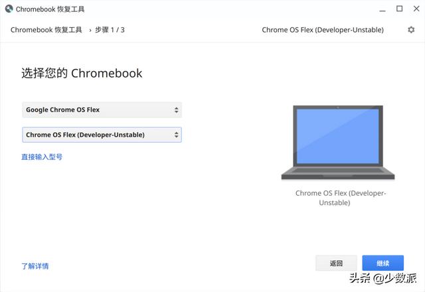Minimize the recovery tool window
The height and width of the screenshot is (292, 425).
382,9
